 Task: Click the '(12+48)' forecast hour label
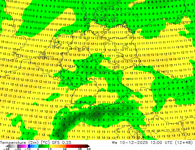tap(184, 143)
